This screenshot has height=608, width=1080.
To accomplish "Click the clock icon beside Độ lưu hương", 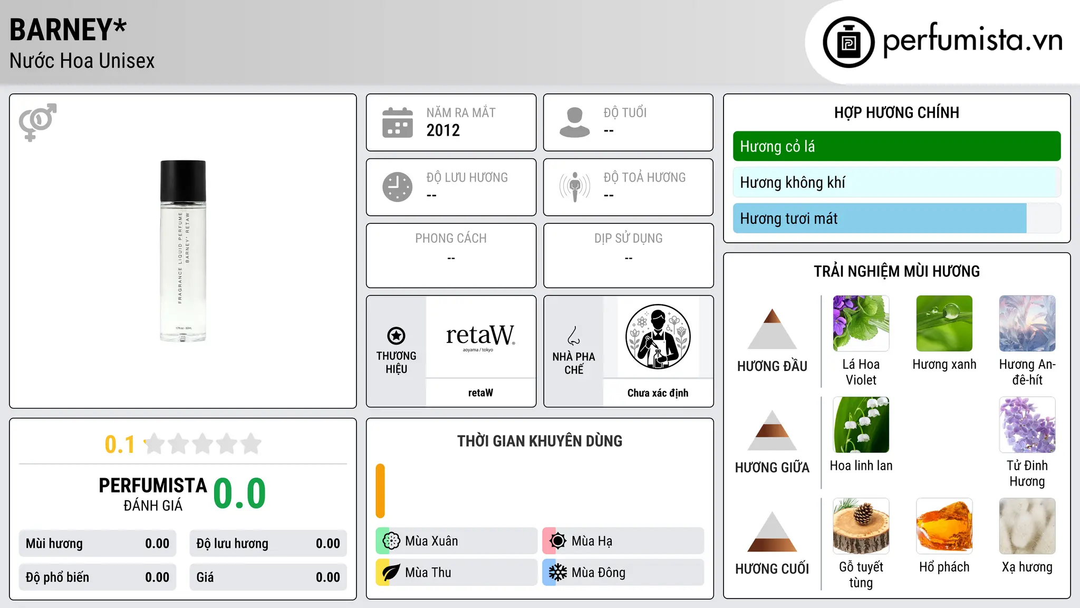I will click(x=398, y=187).
